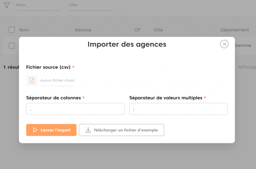Sort by the Nom column header

coord(24,30)
